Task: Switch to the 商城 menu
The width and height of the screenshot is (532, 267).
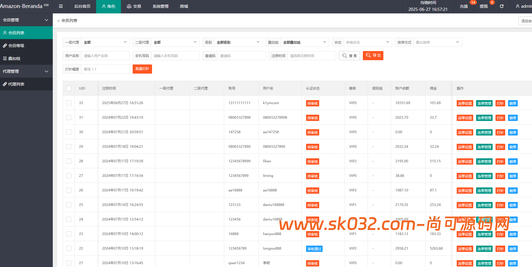Action: coord(183,6)
